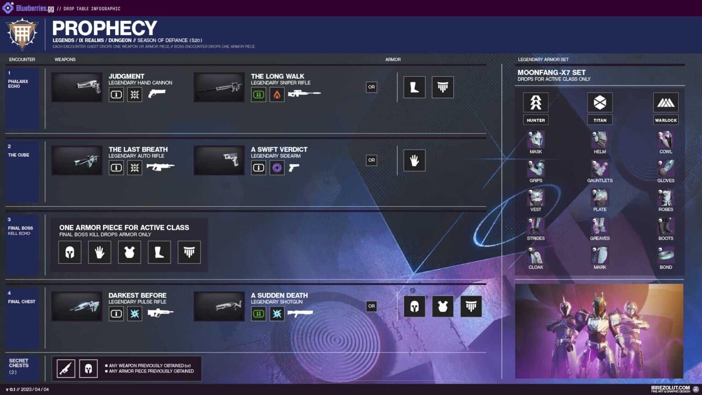Choose the Warlock class emblem icon
Screen dimensions: 702x395
coord(665,102)
